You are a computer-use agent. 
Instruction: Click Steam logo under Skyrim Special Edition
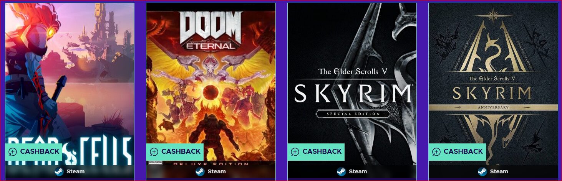(x=341, y=171)
